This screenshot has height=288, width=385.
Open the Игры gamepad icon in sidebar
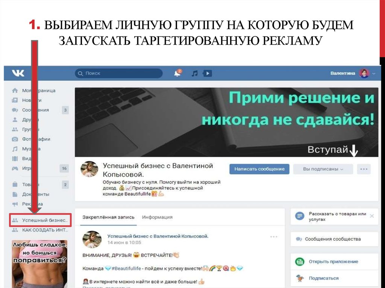pos(15,168)
